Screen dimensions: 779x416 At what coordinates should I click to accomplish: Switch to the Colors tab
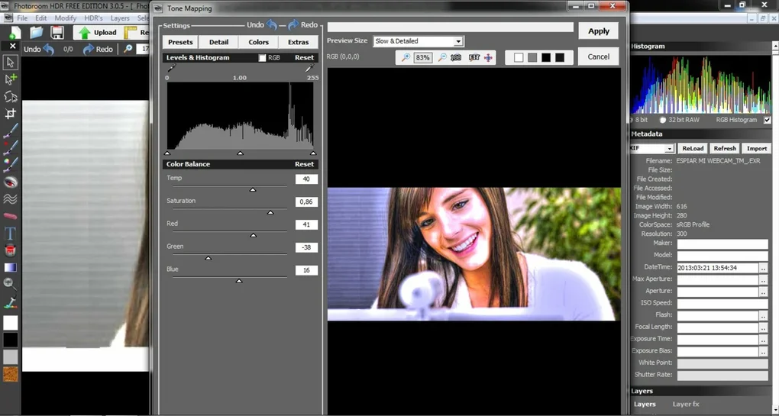(258, 42)
